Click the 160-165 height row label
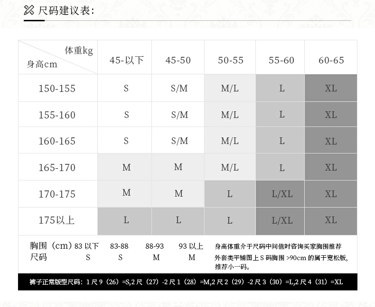Viewport: 375px width, 307px height. [x=57, y=141]
